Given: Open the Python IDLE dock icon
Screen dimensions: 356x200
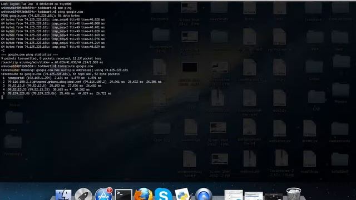Looking at the screenshot, I should click(183, 194).
